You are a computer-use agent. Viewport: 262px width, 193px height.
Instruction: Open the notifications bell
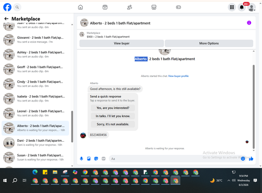(242, 7)
